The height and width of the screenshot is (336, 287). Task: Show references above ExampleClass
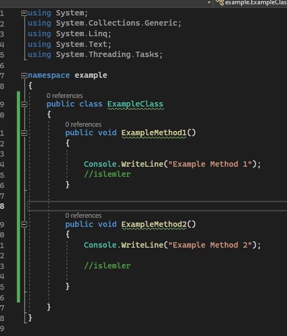65,95
